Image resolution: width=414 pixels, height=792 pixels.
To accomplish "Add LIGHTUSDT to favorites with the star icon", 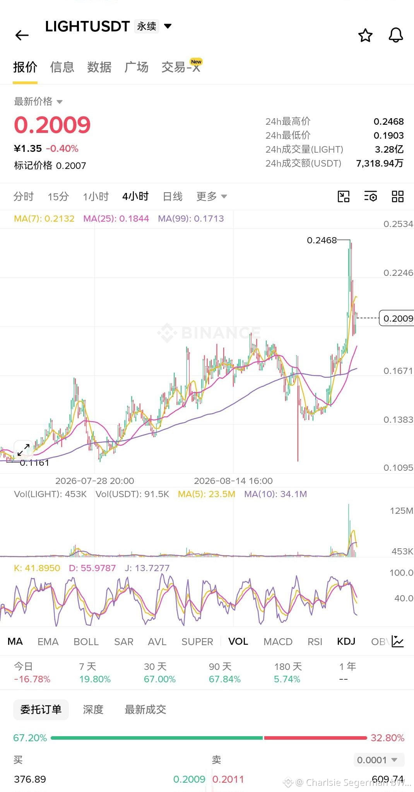I will [365, 35].
